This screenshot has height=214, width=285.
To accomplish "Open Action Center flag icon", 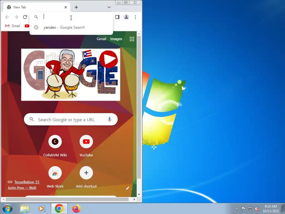I will pos(243,209).
